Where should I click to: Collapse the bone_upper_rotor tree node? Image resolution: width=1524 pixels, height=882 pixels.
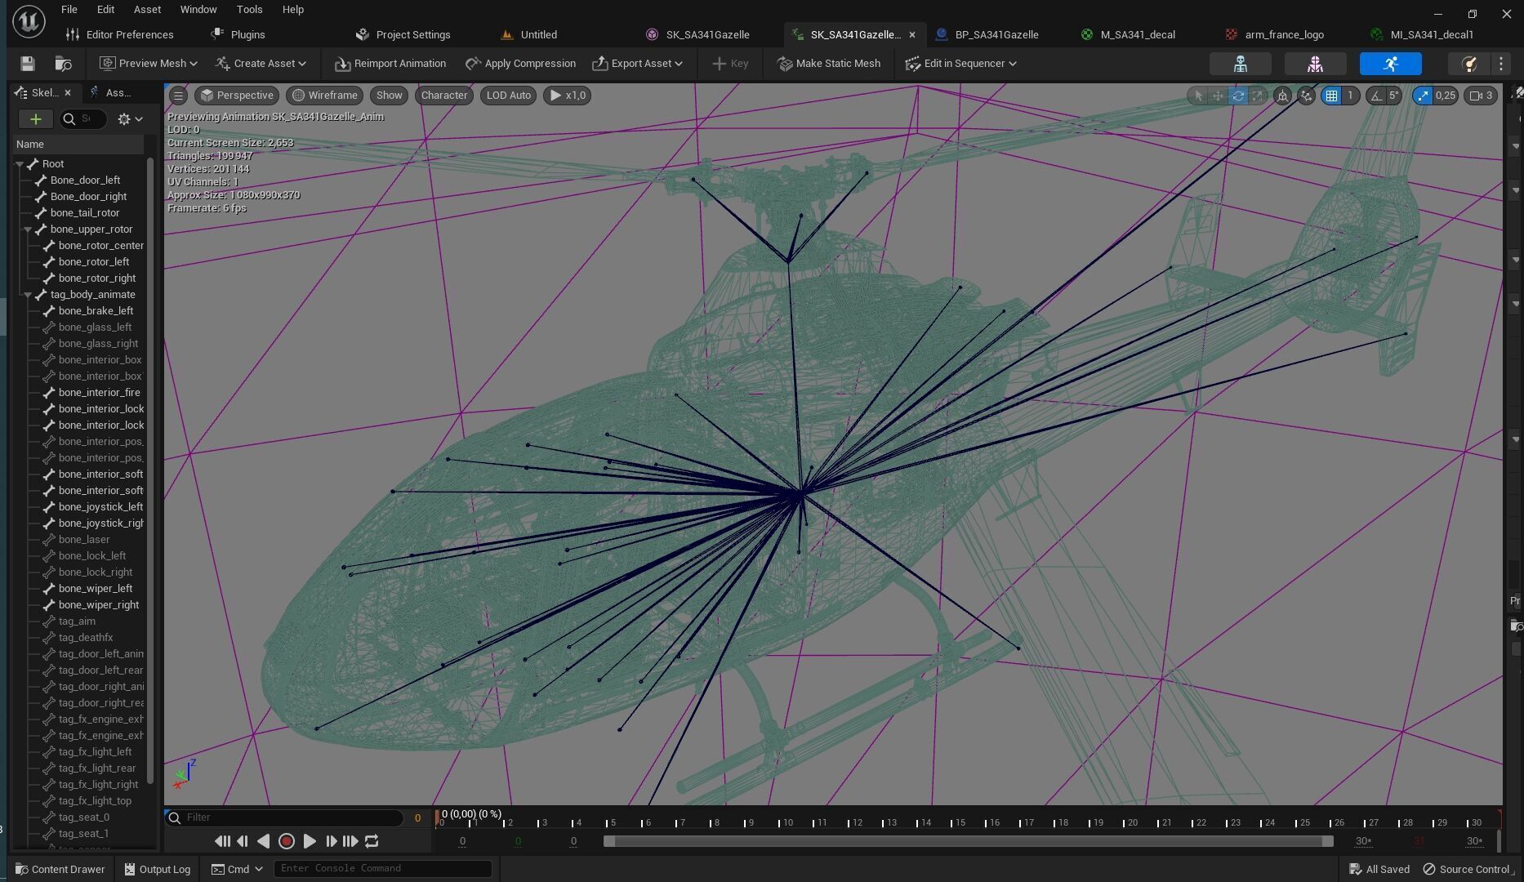coord(28,229)
